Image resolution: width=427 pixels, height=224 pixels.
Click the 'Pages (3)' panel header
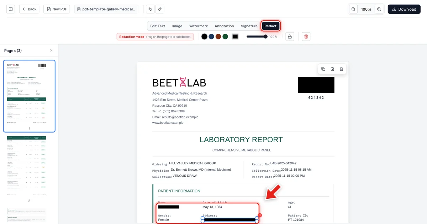tap(13, 50)
